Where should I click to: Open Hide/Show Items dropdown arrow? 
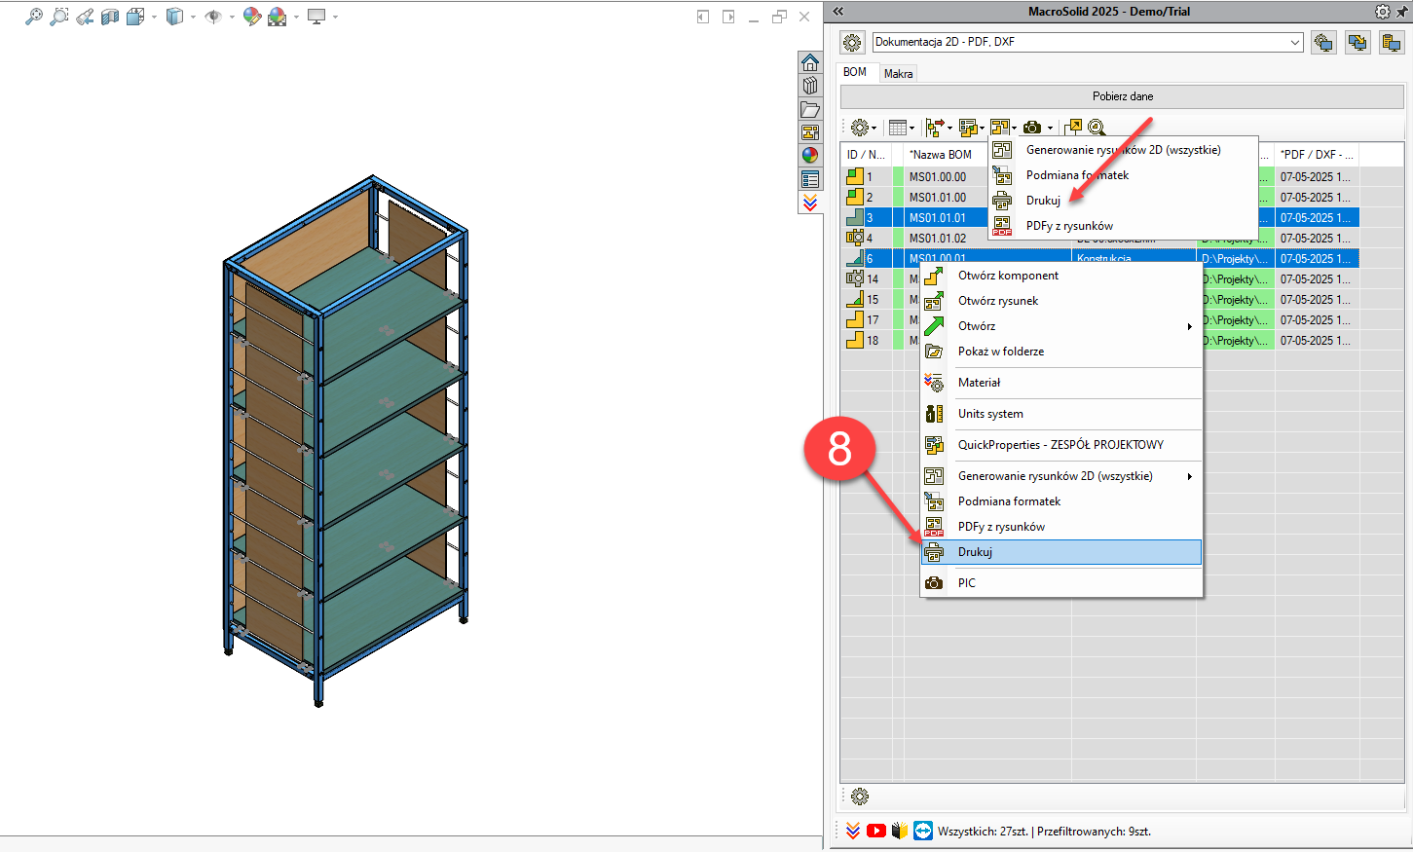pos(232,17)
